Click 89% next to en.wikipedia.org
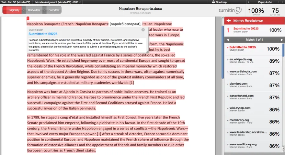This screenshot has width=285, height=155. (x=274, y=61)
